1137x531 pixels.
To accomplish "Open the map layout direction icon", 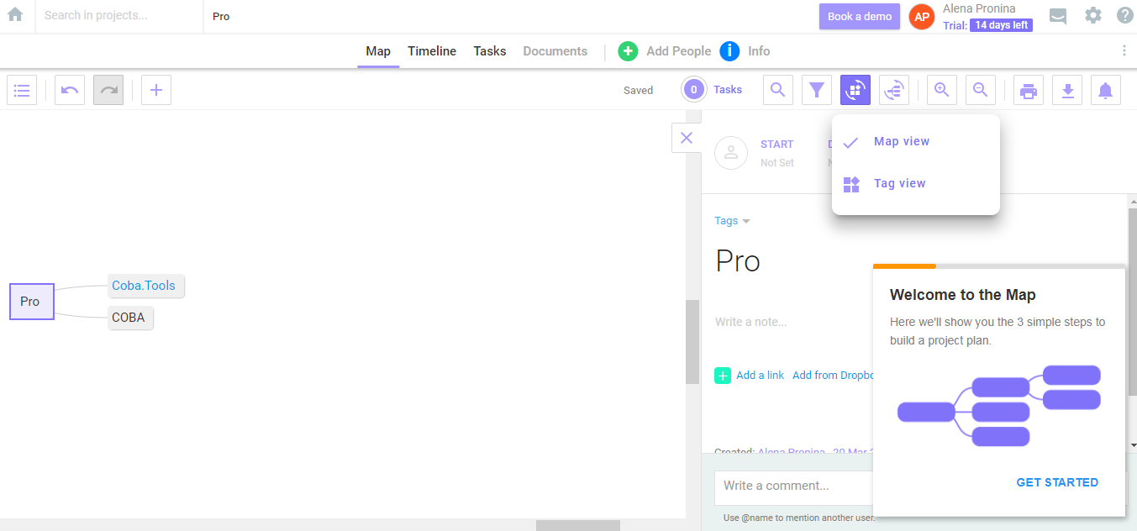I will click(894, 90).
